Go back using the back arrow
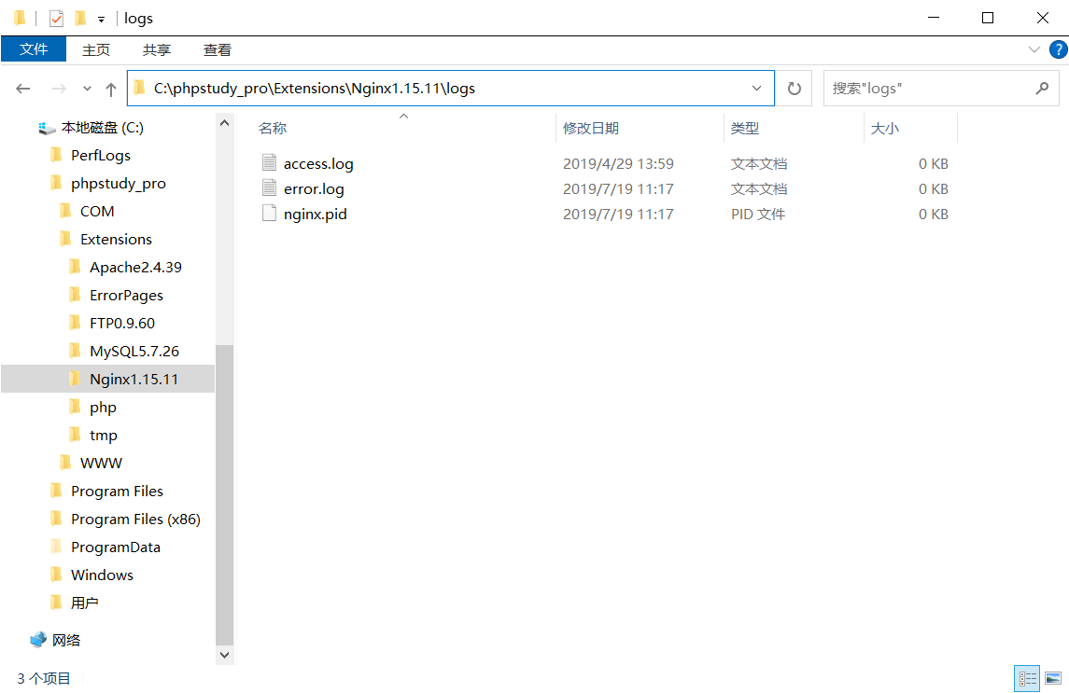Viewport: 1069px width, 693px height. 23,89
